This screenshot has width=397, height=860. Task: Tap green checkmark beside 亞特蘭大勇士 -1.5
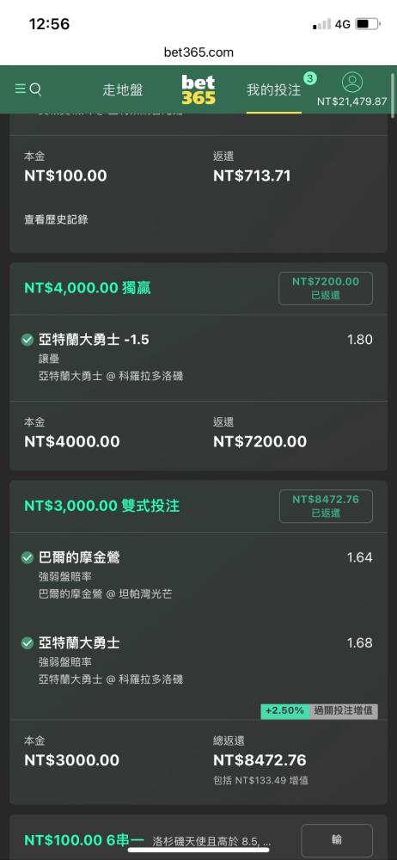(x=27, y=340)
